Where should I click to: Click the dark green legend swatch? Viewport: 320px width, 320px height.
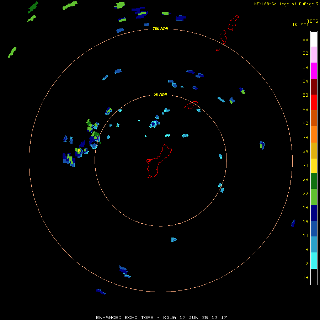tap(314, 181)
